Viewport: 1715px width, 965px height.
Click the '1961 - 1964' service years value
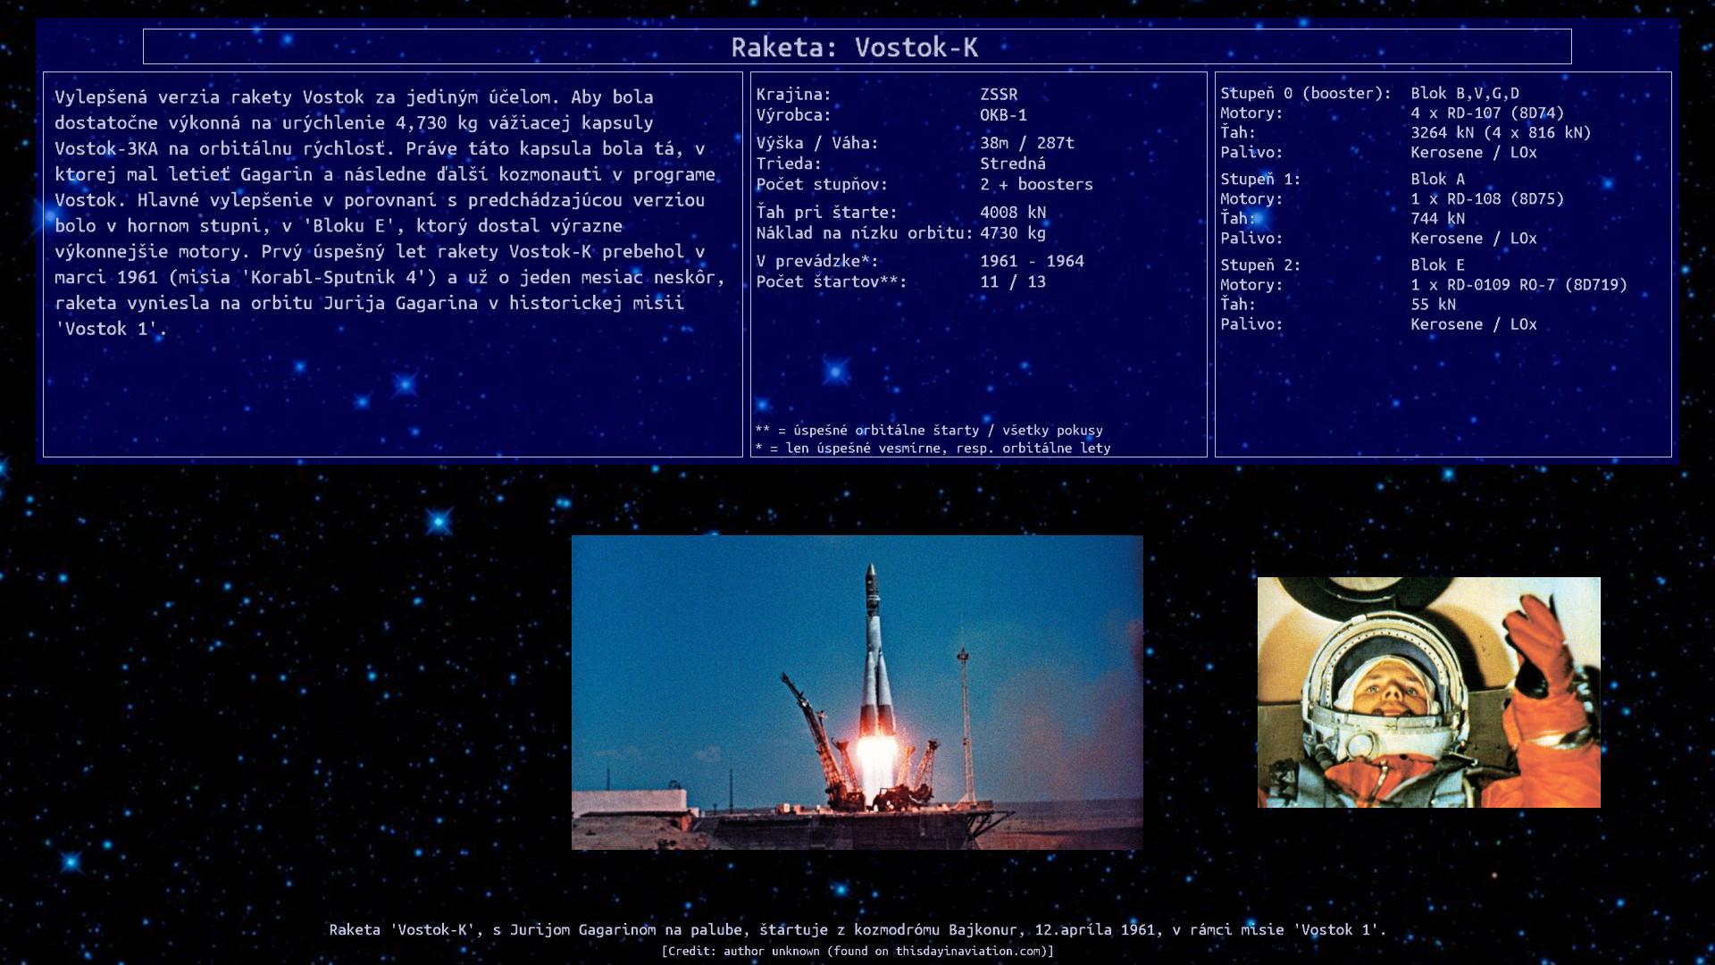[x=1031, y=261]
